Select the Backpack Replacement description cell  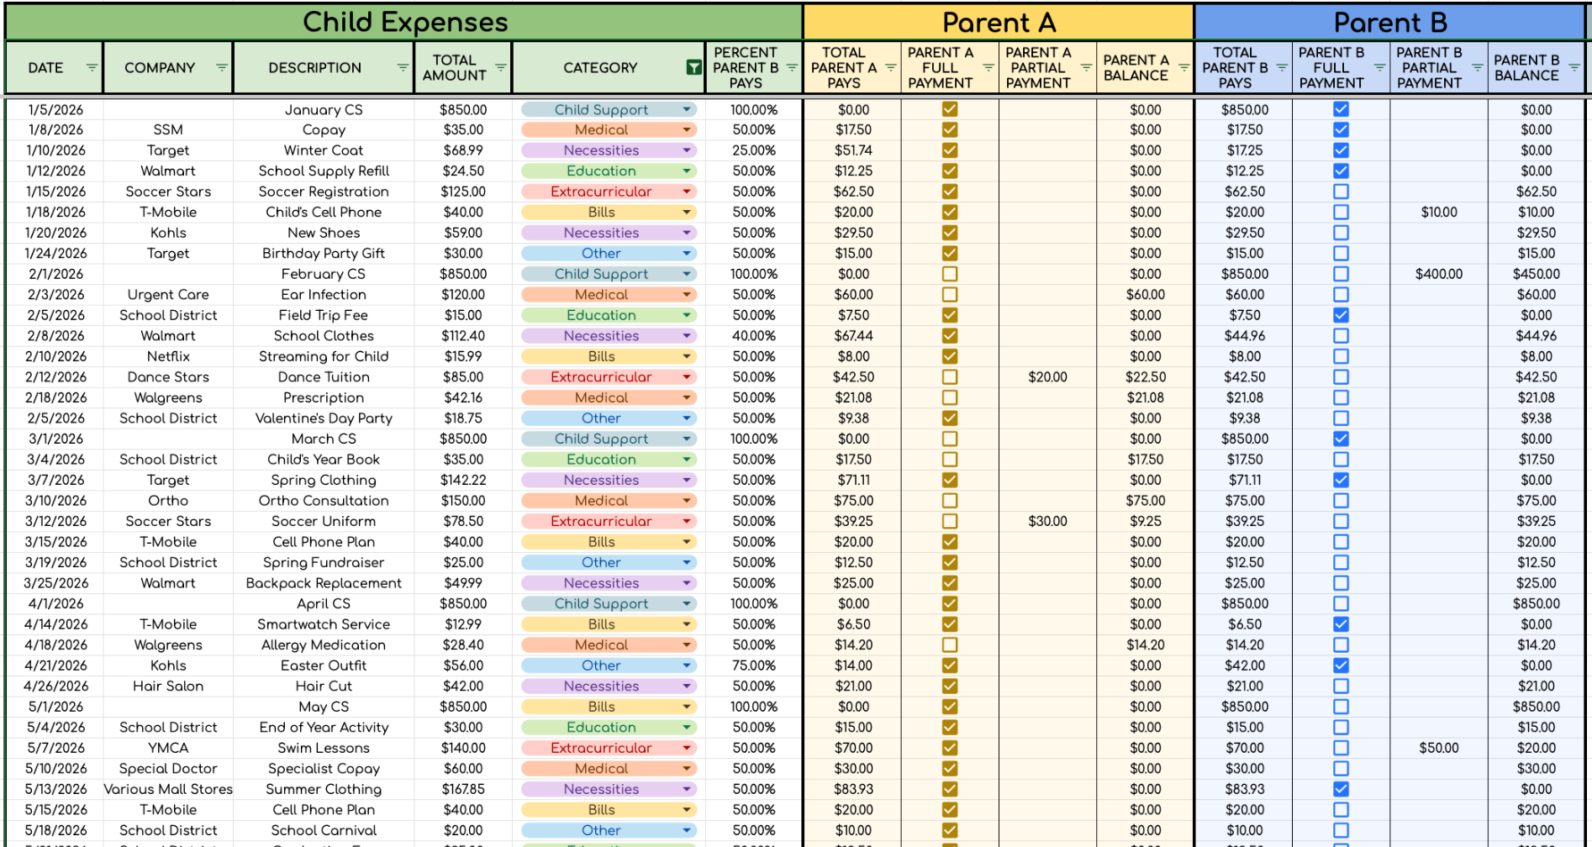coord(324,582)
